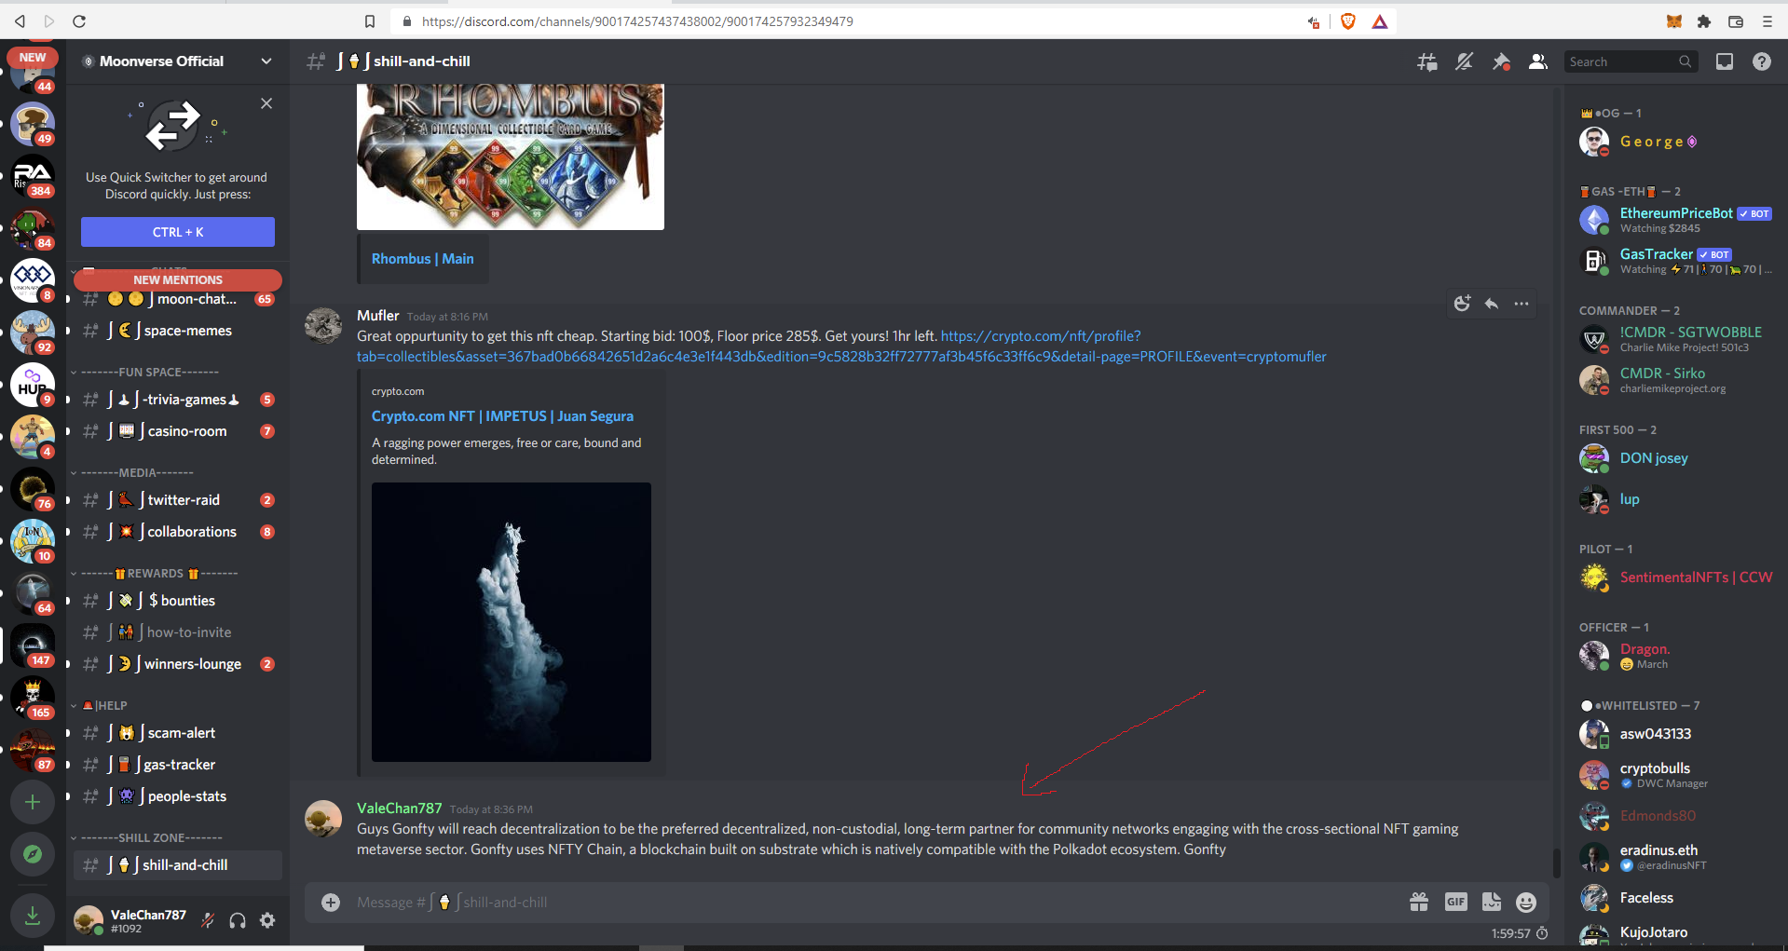Open the gift Nitro icon
This screenshot has width=1788, height=951.
click(x=1419, y=902)
